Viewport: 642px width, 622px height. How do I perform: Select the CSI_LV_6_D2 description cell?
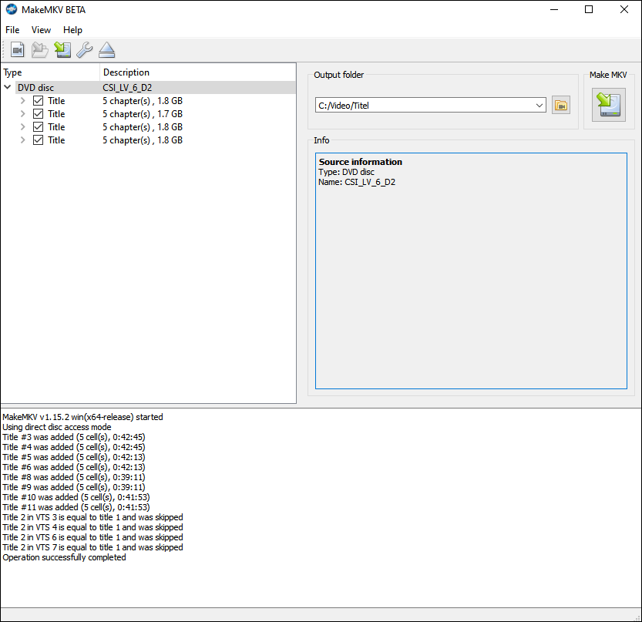click(x=127, y=88)
